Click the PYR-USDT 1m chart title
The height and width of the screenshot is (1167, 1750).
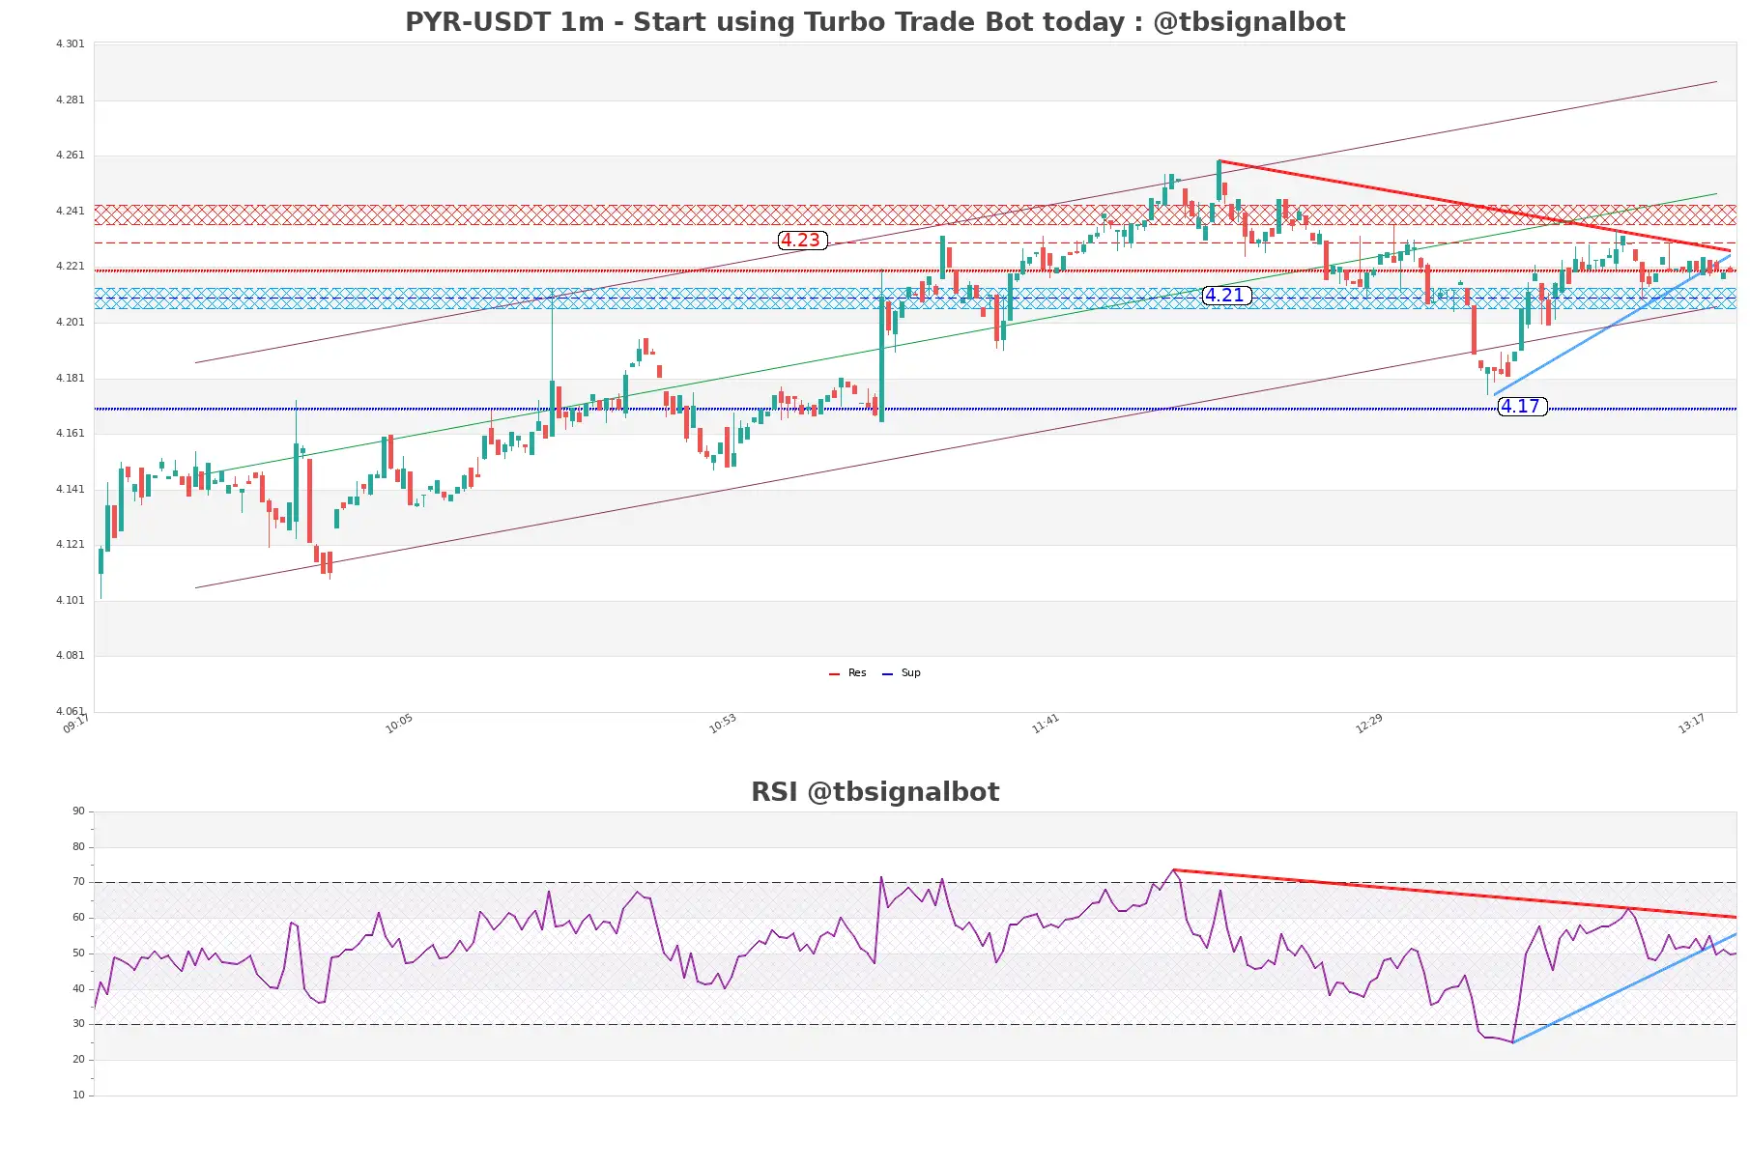point(875,21)
